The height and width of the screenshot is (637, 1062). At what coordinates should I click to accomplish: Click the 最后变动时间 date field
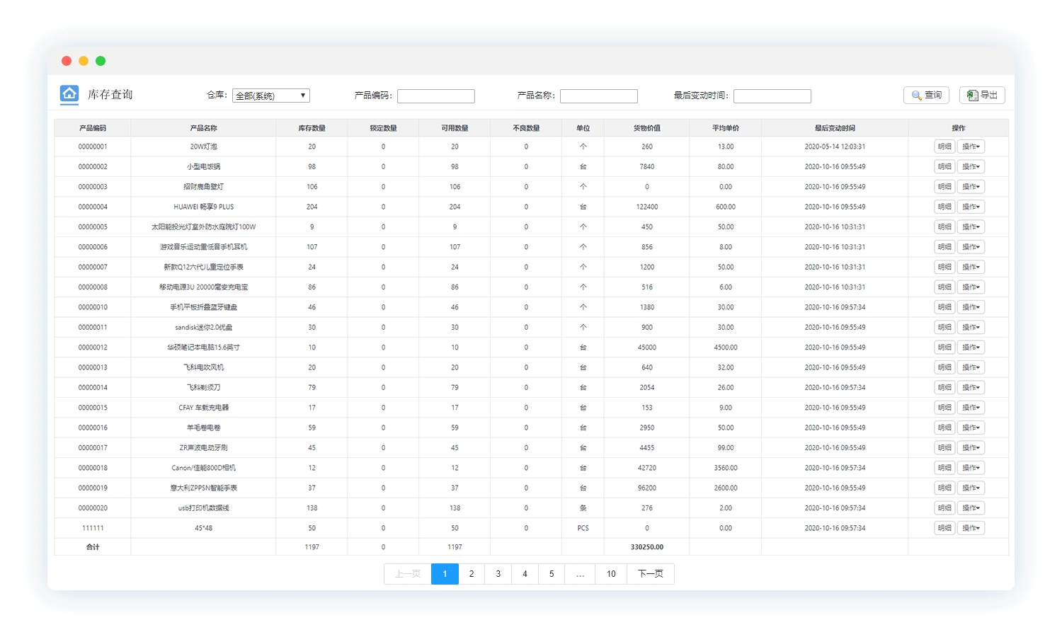coord(772,96)
